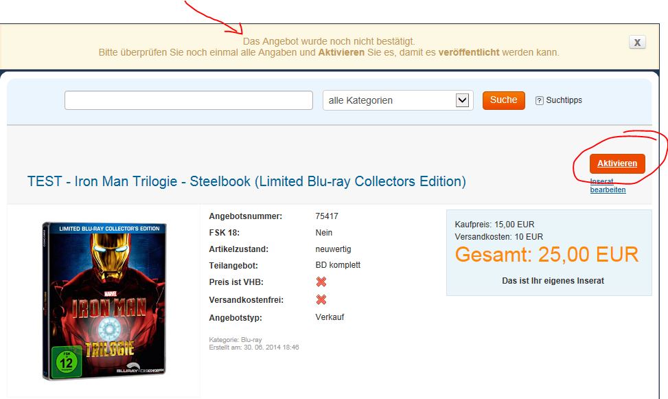Click the Angebotsnummer value 75417
This screenshot has height=399, width=668.
click(327, 216)
